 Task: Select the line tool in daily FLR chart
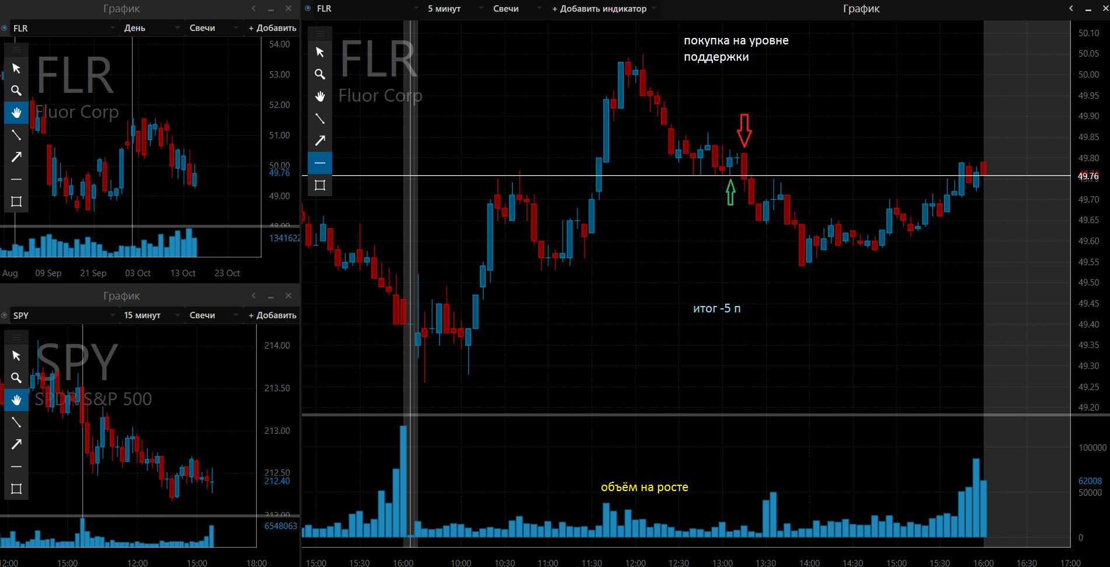pos(16,135)
